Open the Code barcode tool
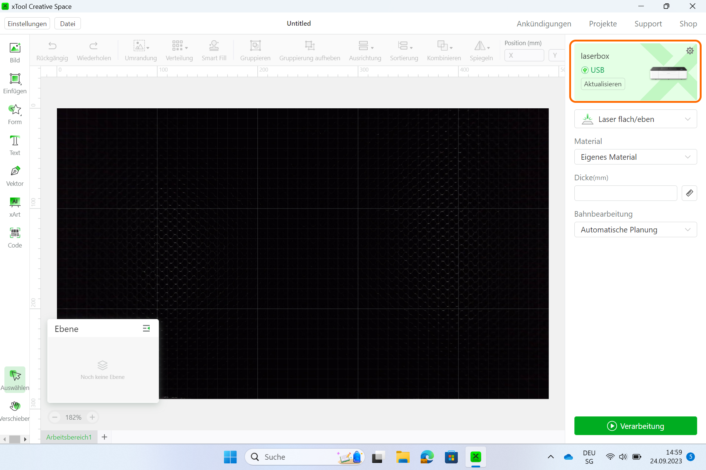The image size is (706, 470). [15, 238]
